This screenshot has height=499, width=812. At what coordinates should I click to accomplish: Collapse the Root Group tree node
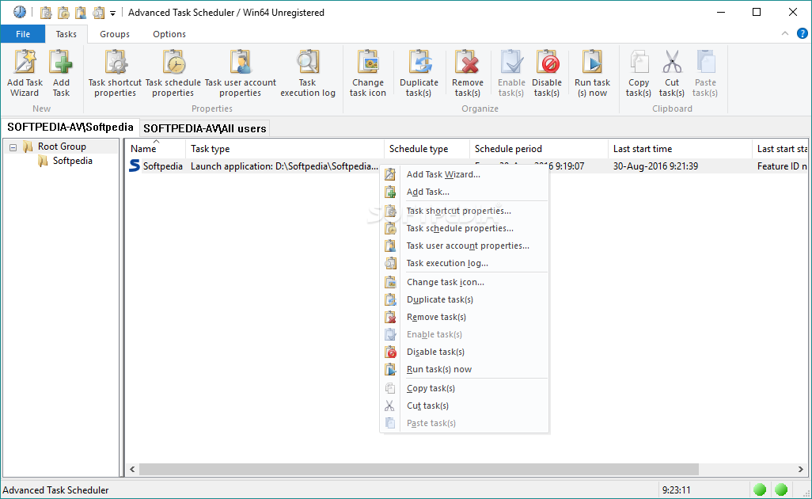13,147
